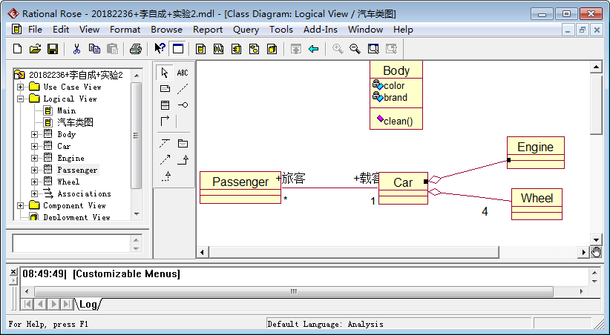Activate the Context Sensitive Help arrow icon
This screenshot has width=610, height=335.
[160, 49]
